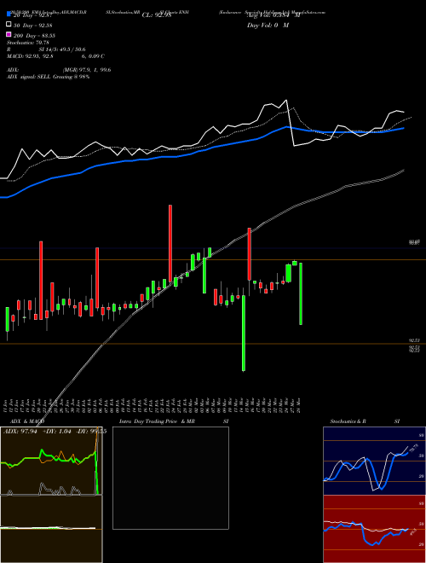
Task: Click the ADX (MGR) values line
Action: [59, 70]
